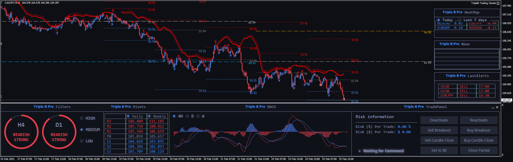The width and height of the screenshot is (513, 162).
Task: Click the TripleB Trading Center smiley icon
Action: (498, 3)
